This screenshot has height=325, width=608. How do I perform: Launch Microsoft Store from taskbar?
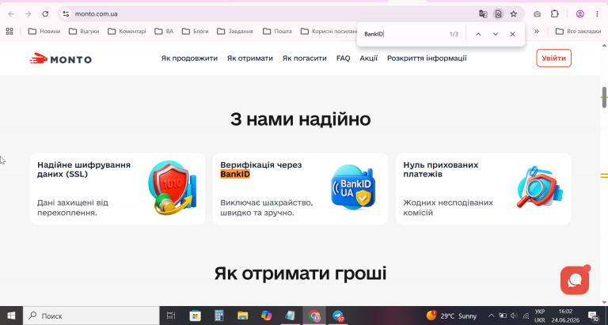(x=195, y=316)
